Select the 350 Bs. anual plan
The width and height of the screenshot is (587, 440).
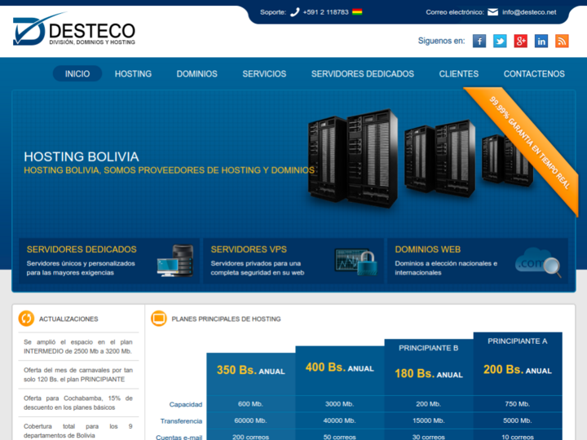point(250,370)
